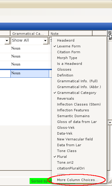Click the Sorted by status label
The height and width of the screenshot is (186, 112).
pyautogui.click(x=41, y=181)
